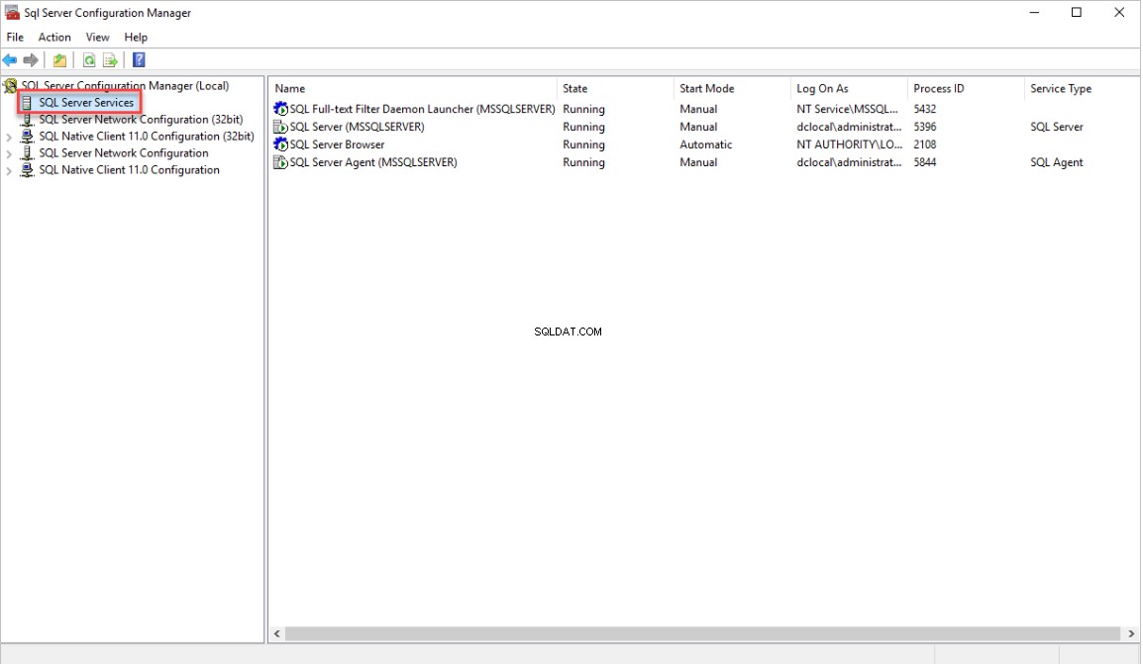Select the SQL Server Browser service name
Screen dimensions: 1143x664
click(337, 144)
